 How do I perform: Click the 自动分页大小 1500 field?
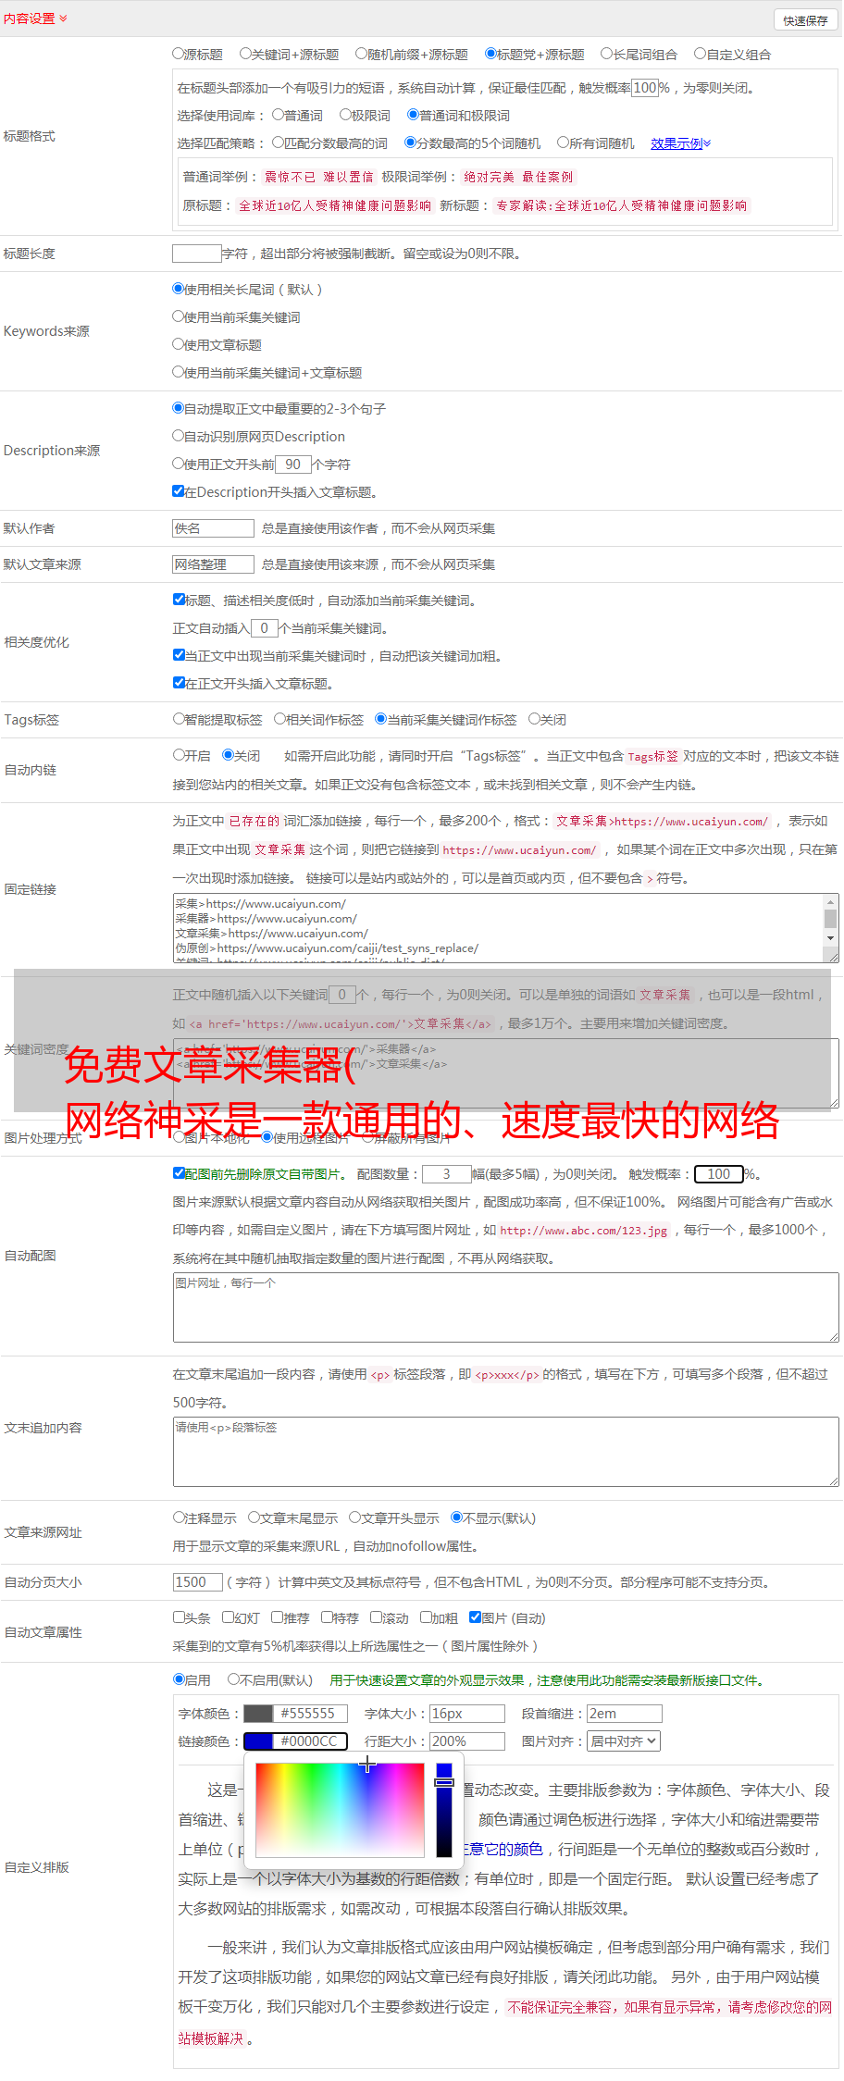pyautogui.click(x=198, y=1582)
